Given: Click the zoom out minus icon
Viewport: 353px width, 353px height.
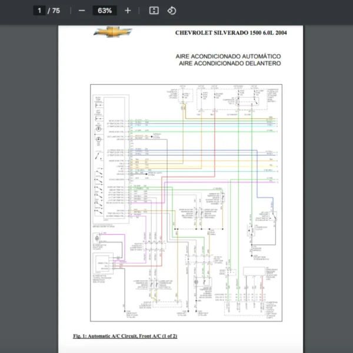Looking at the screenshot, I should (x=82, y=11).
